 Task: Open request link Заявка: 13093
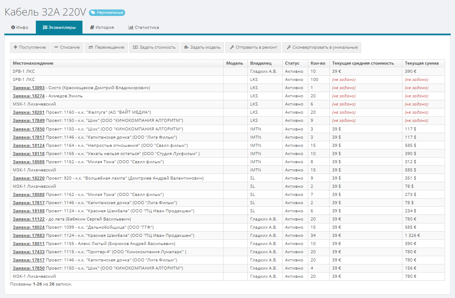click(x=28, y=88)
